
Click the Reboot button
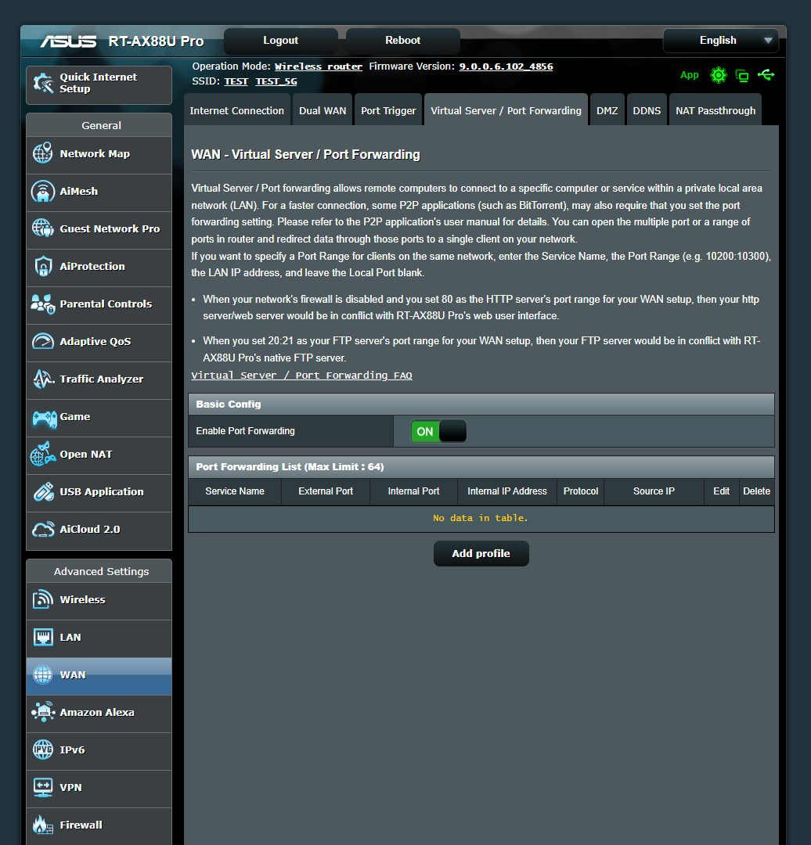point(403,41)
